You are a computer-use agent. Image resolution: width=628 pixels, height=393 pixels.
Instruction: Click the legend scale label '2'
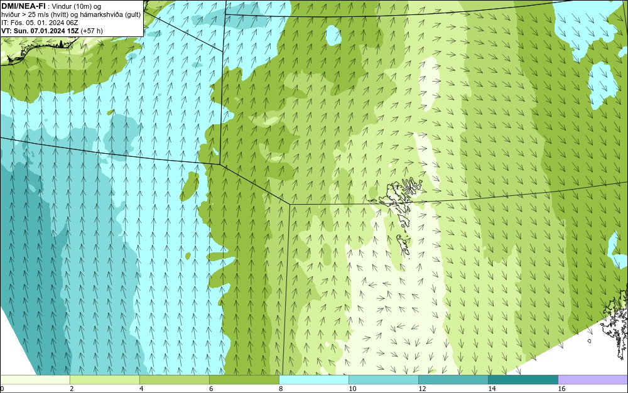click(x=72, y=389)
